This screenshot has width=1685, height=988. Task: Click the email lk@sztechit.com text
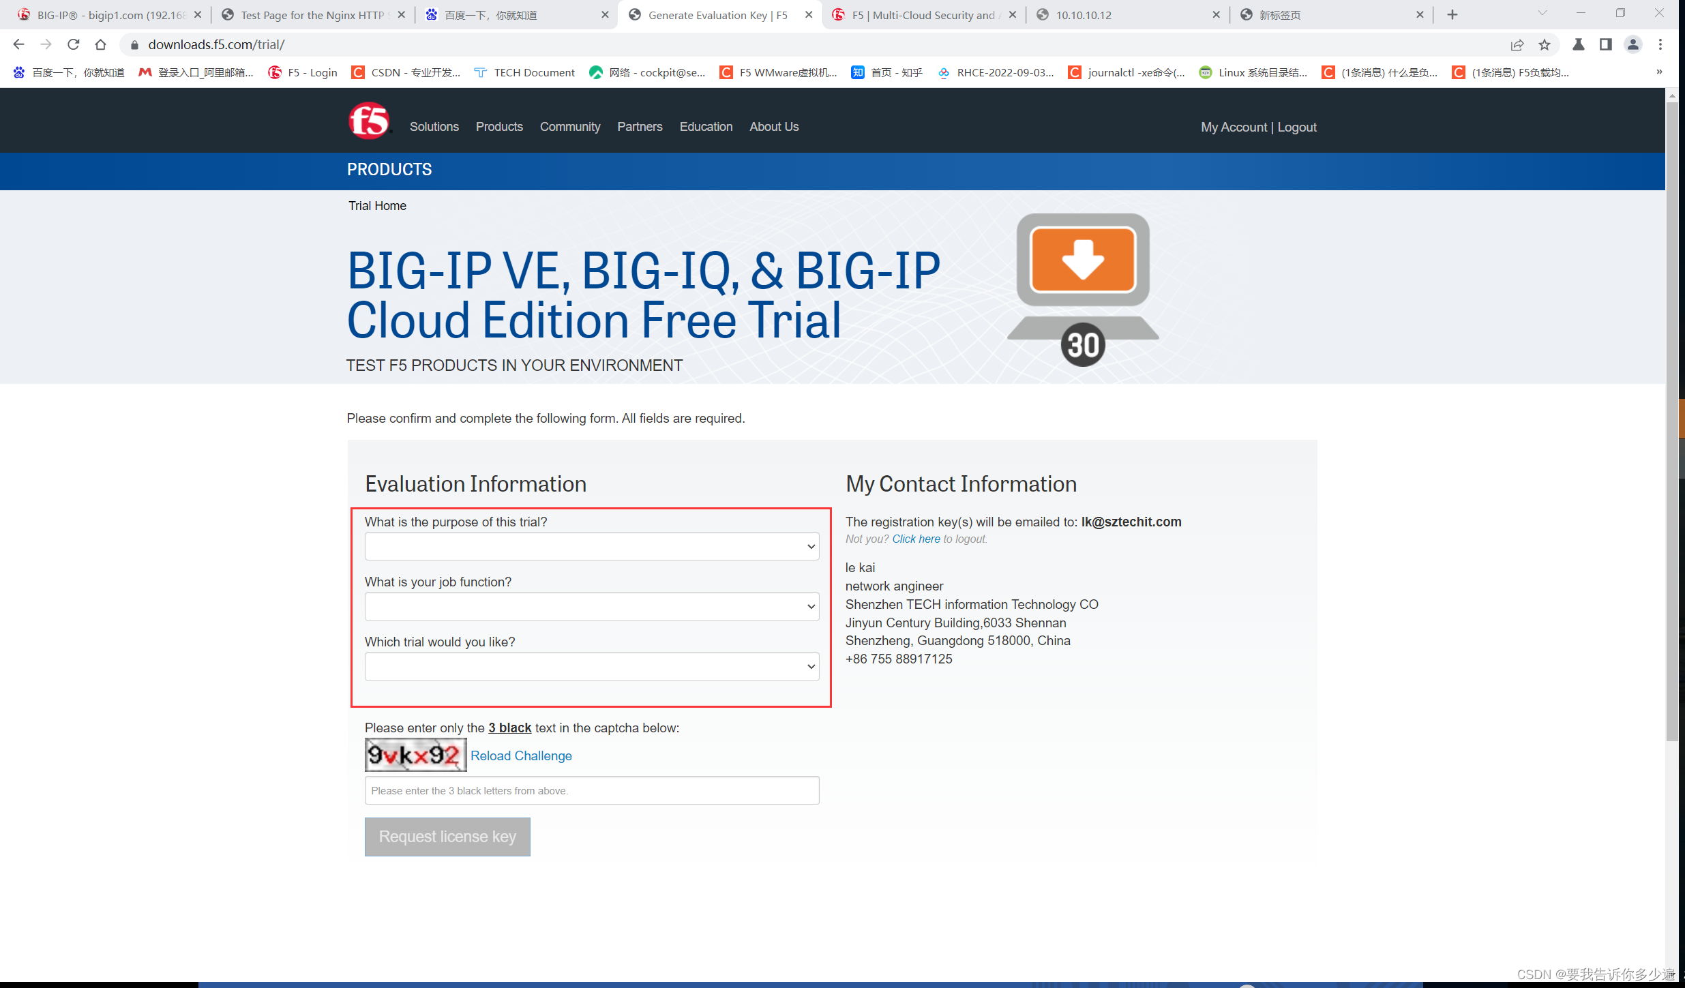[1131, 522]
